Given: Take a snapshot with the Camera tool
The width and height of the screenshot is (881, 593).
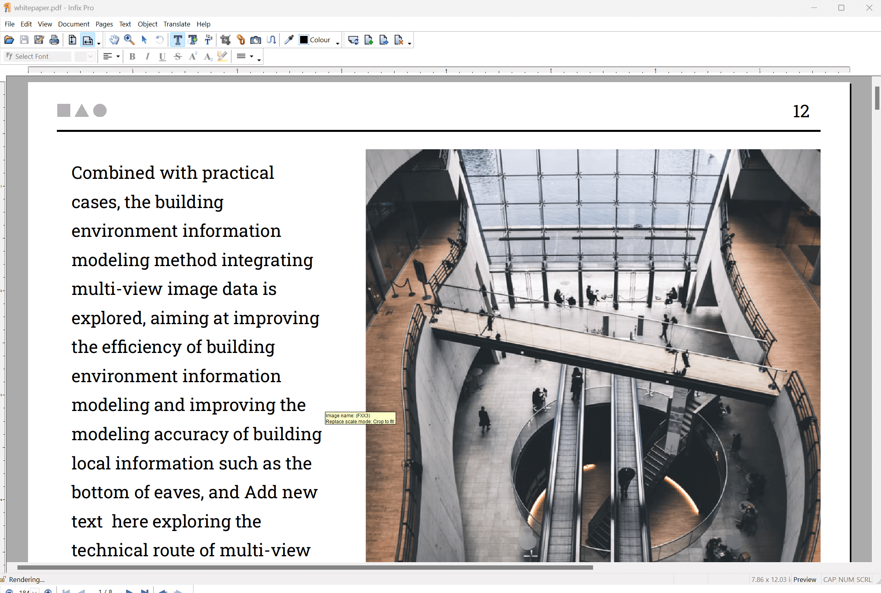Looking at the screenshot, I should [x=255, y=39].
